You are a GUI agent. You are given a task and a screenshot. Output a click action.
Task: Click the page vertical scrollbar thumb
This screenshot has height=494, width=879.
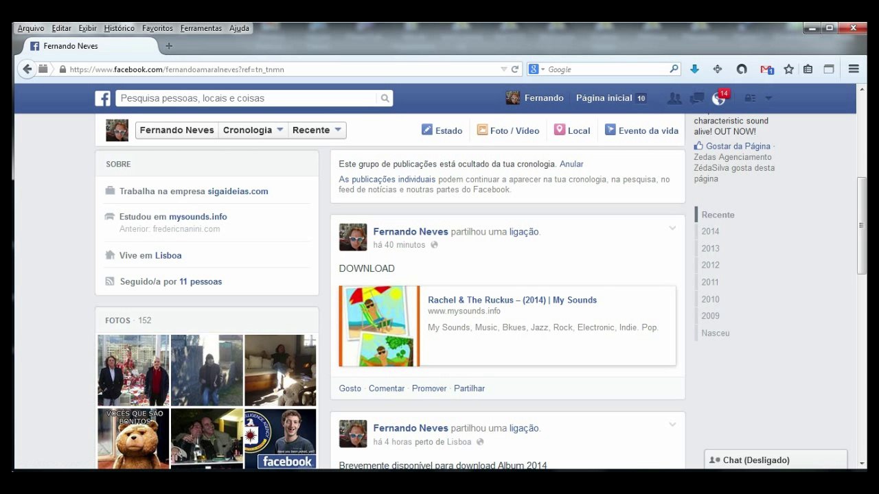862,226
